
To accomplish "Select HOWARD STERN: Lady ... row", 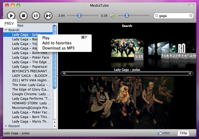I will click(28, 103).
